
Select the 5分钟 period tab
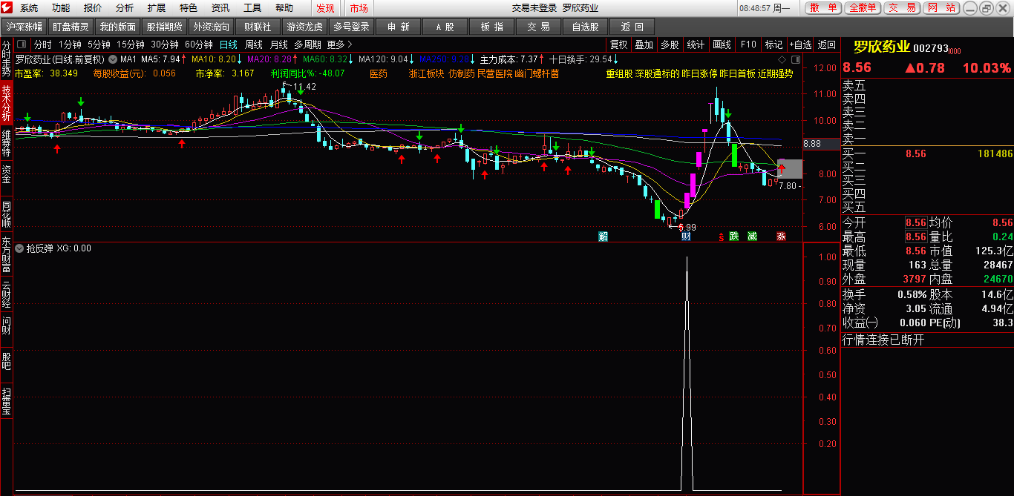click(99, 44)
